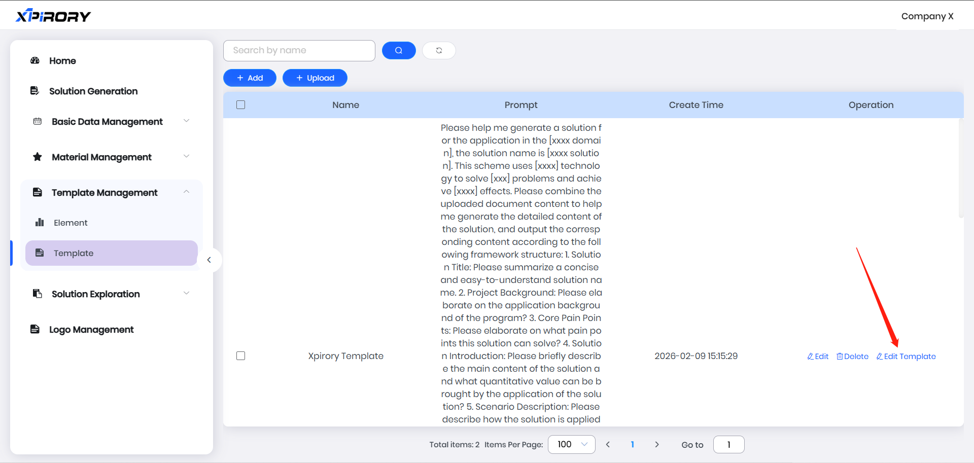Viewport: 974px width, 463px height.
Task: Open Logo Management in the sidebar
Action: 91,330
